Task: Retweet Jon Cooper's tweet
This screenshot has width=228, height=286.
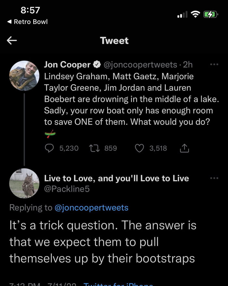Action: 94,148
